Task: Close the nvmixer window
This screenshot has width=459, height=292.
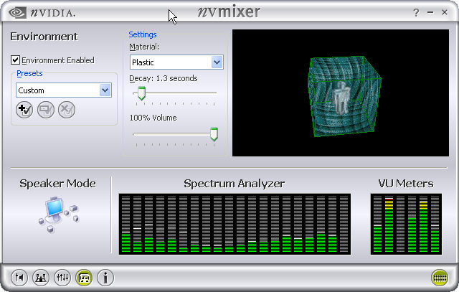Action: 445,12
